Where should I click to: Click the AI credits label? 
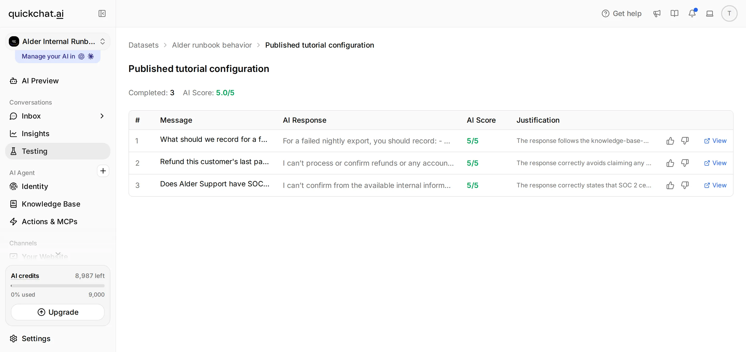(25, 276)
